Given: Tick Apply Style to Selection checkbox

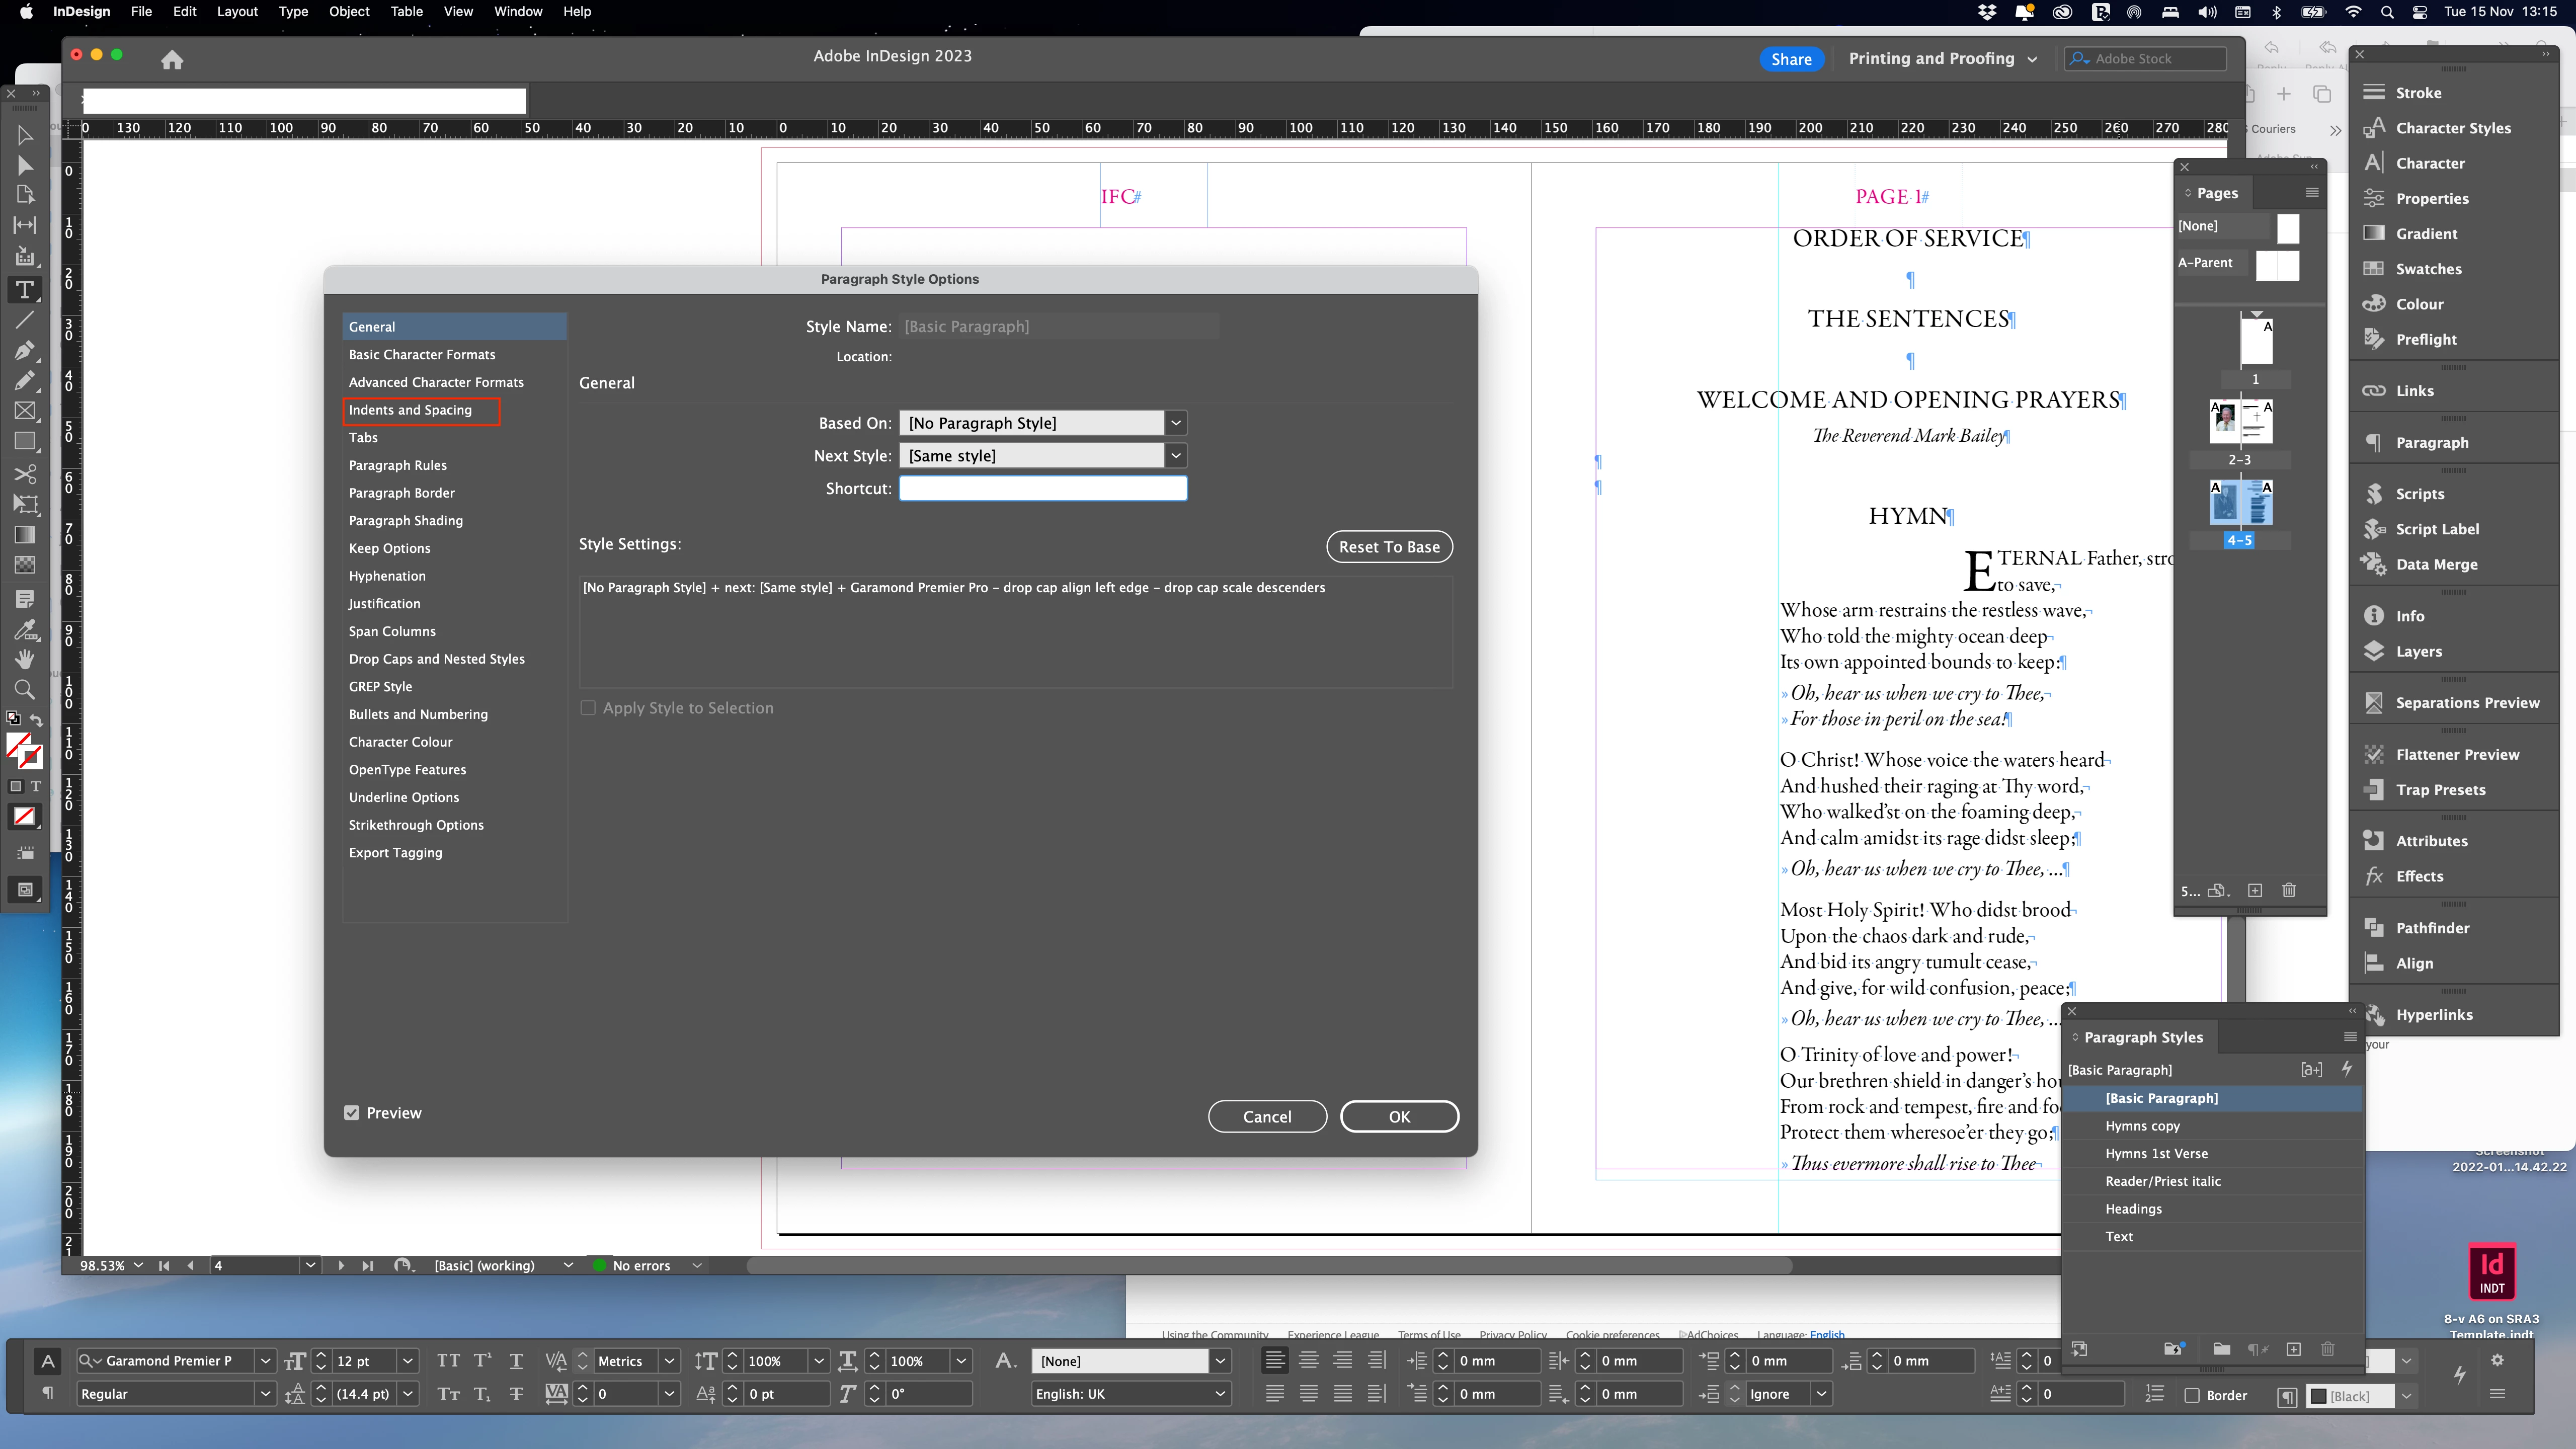Looking at the screenshot, I should pyautogui.click(x=588, y=708).
